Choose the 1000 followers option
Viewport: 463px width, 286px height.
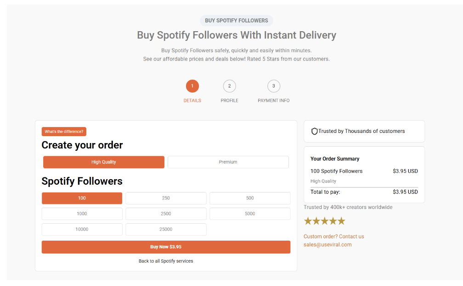[82, 214]
